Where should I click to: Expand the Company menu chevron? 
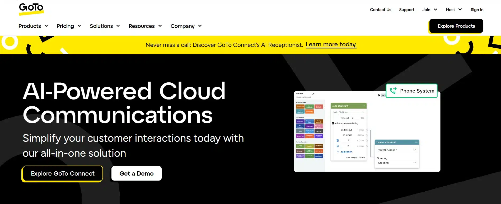point(200,26)
